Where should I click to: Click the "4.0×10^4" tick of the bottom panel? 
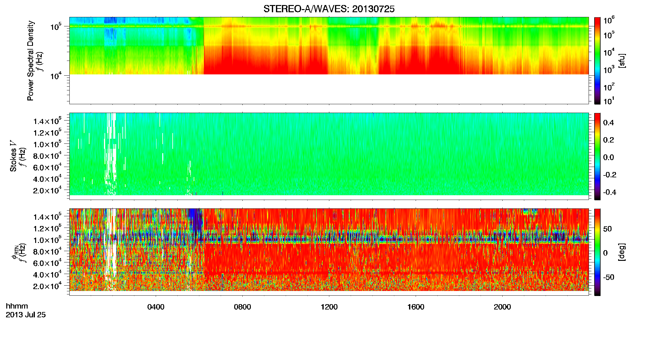[47, 274]
